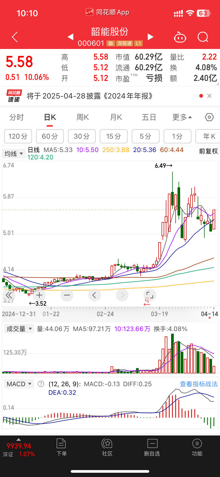Switch to 五日 five-day tab

(x=149, y=117)
